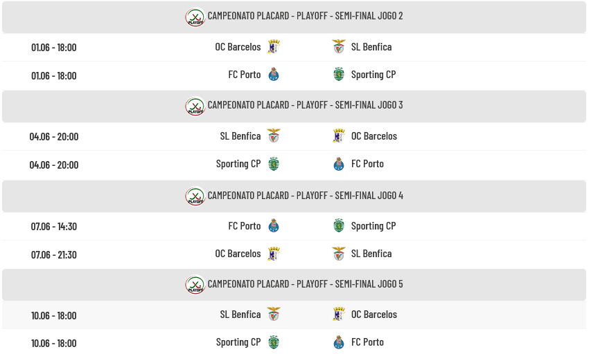Click Sporting CP crest in the 10.06 match
Image resolution: width=589 pixels, height=356 pixels.
coord(274,342)
